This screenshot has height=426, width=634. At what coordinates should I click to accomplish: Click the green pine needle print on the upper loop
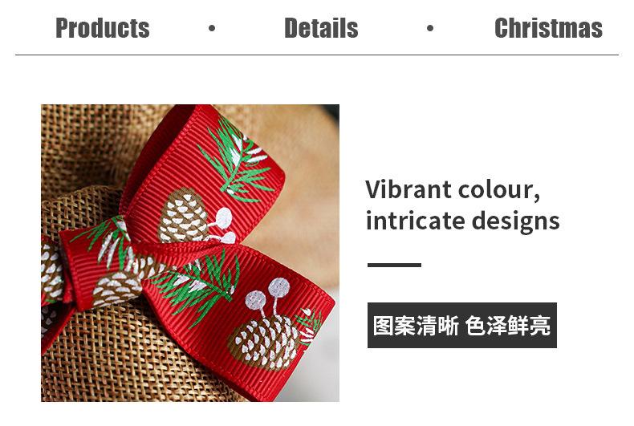(238, 162)
